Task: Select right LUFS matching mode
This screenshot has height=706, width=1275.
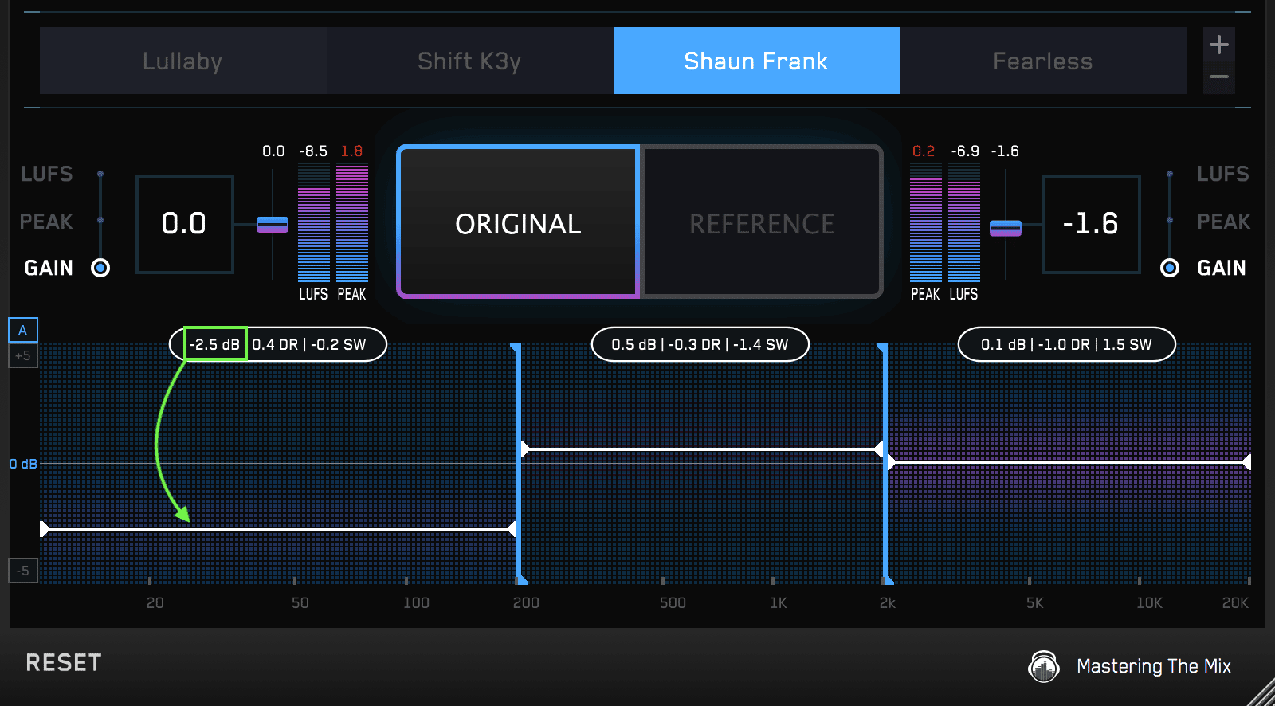Action: (1169, 173)
